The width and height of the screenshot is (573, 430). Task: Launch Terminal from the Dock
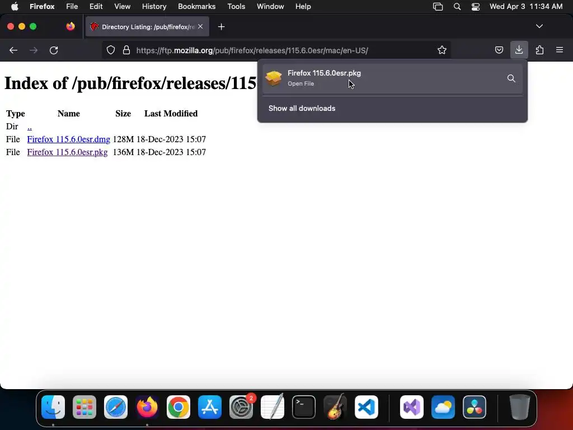304,407
